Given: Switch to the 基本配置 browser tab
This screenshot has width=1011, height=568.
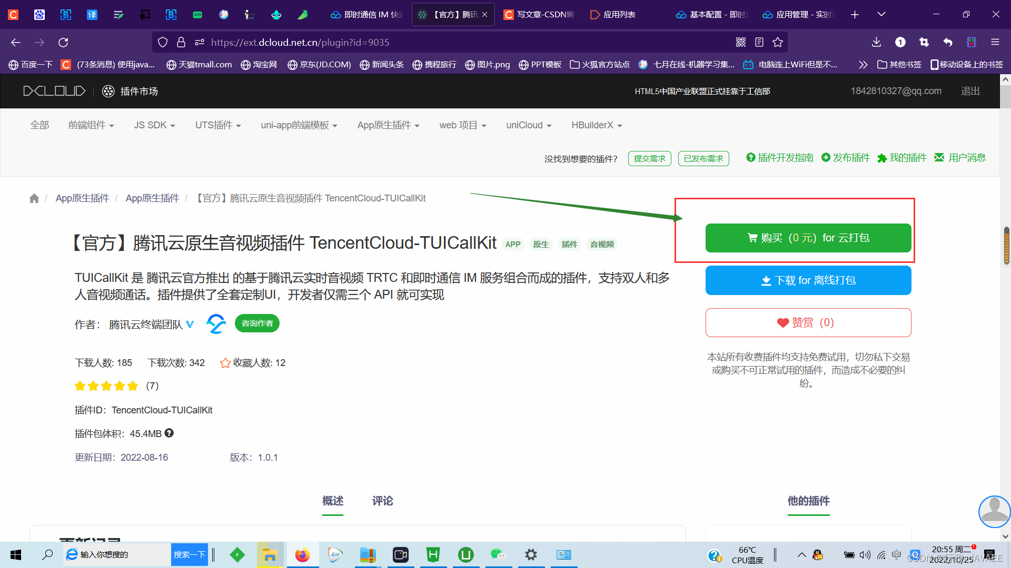Looking at the screenshot, I should pyautogui.click(x=712, y=15).
